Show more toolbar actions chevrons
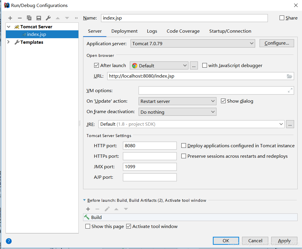302x249 pixels. (x=76, y=18)
